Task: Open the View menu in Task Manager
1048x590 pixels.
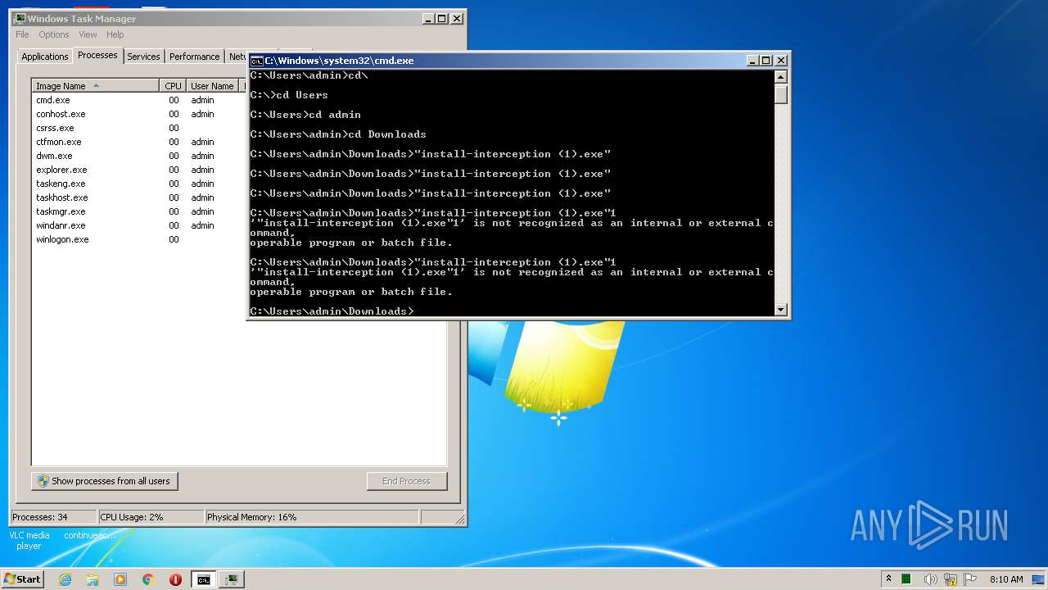Action: 88,34
